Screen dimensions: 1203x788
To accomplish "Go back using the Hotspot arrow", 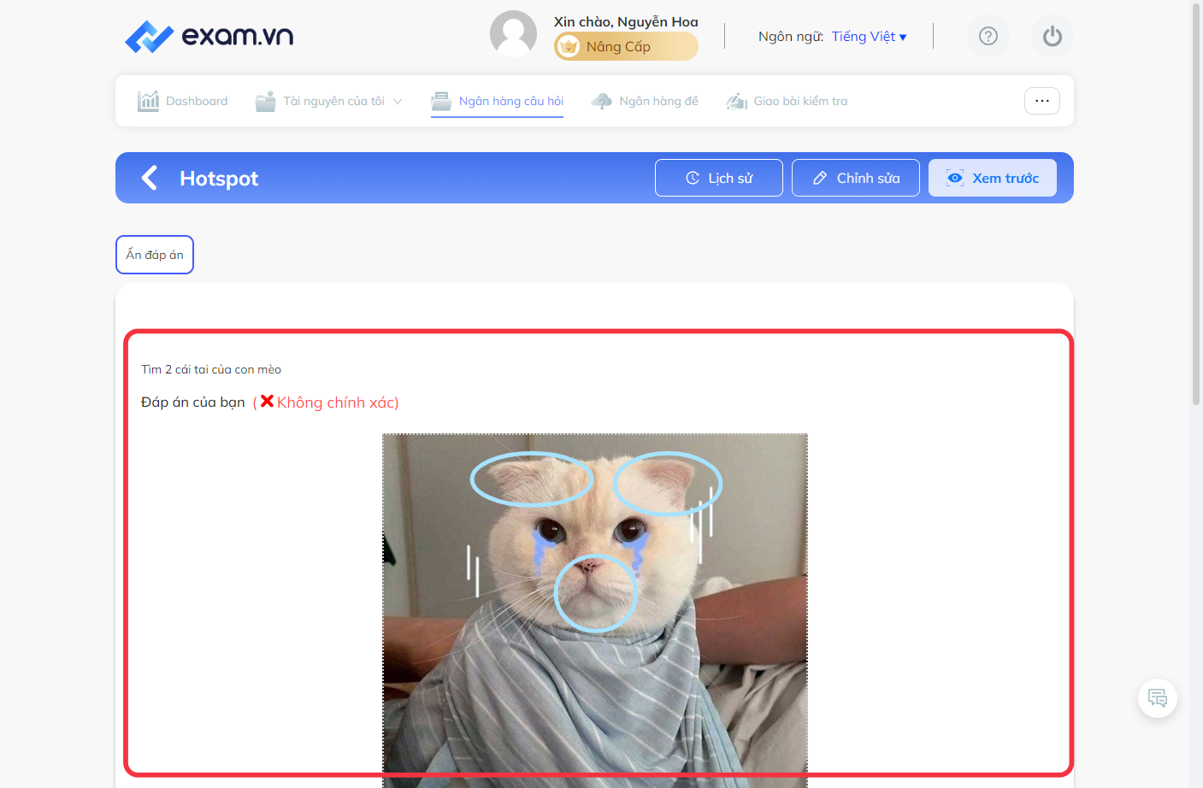I will [150, 178].
